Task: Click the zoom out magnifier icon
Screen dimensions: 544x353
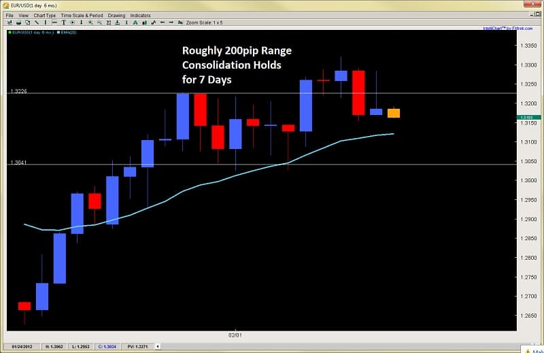Action: [99, 22]
